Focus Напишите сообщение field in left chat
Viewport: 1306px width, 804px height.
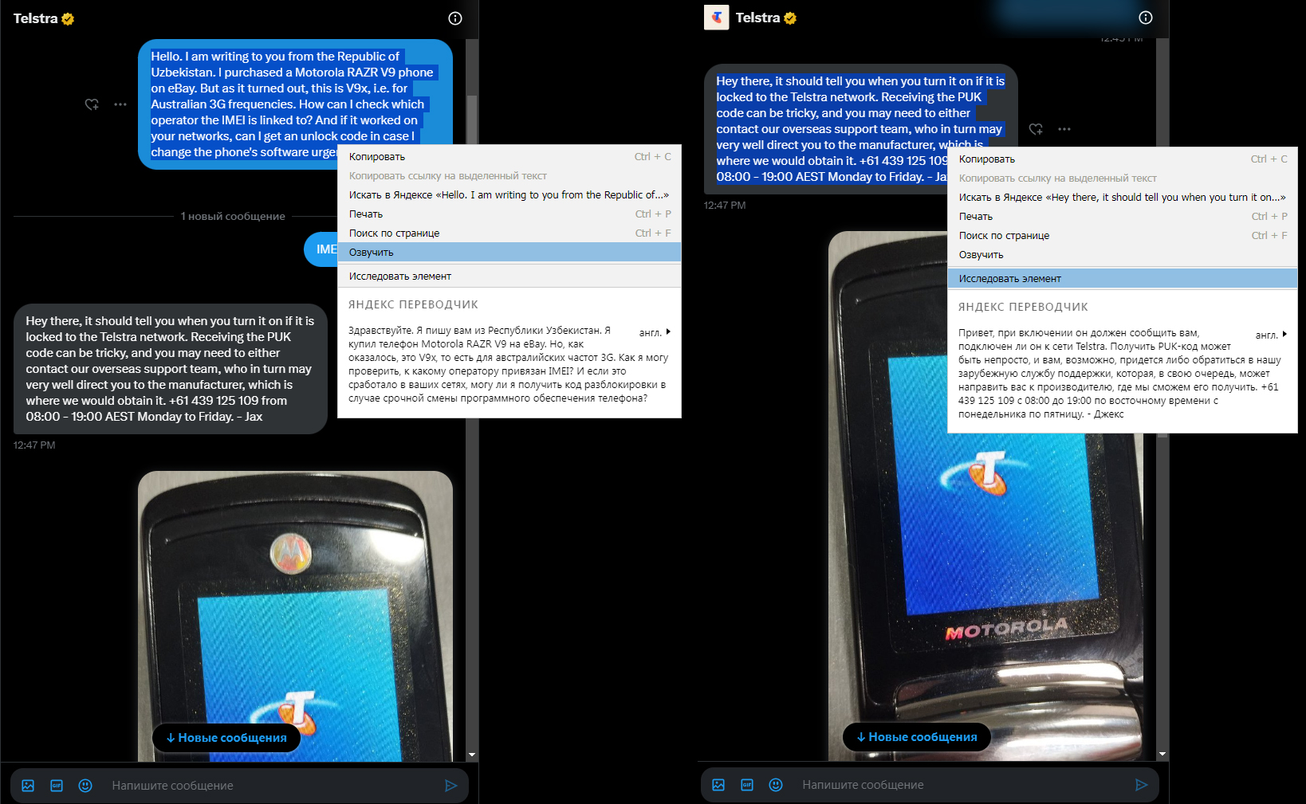click(x=271, y=786)
